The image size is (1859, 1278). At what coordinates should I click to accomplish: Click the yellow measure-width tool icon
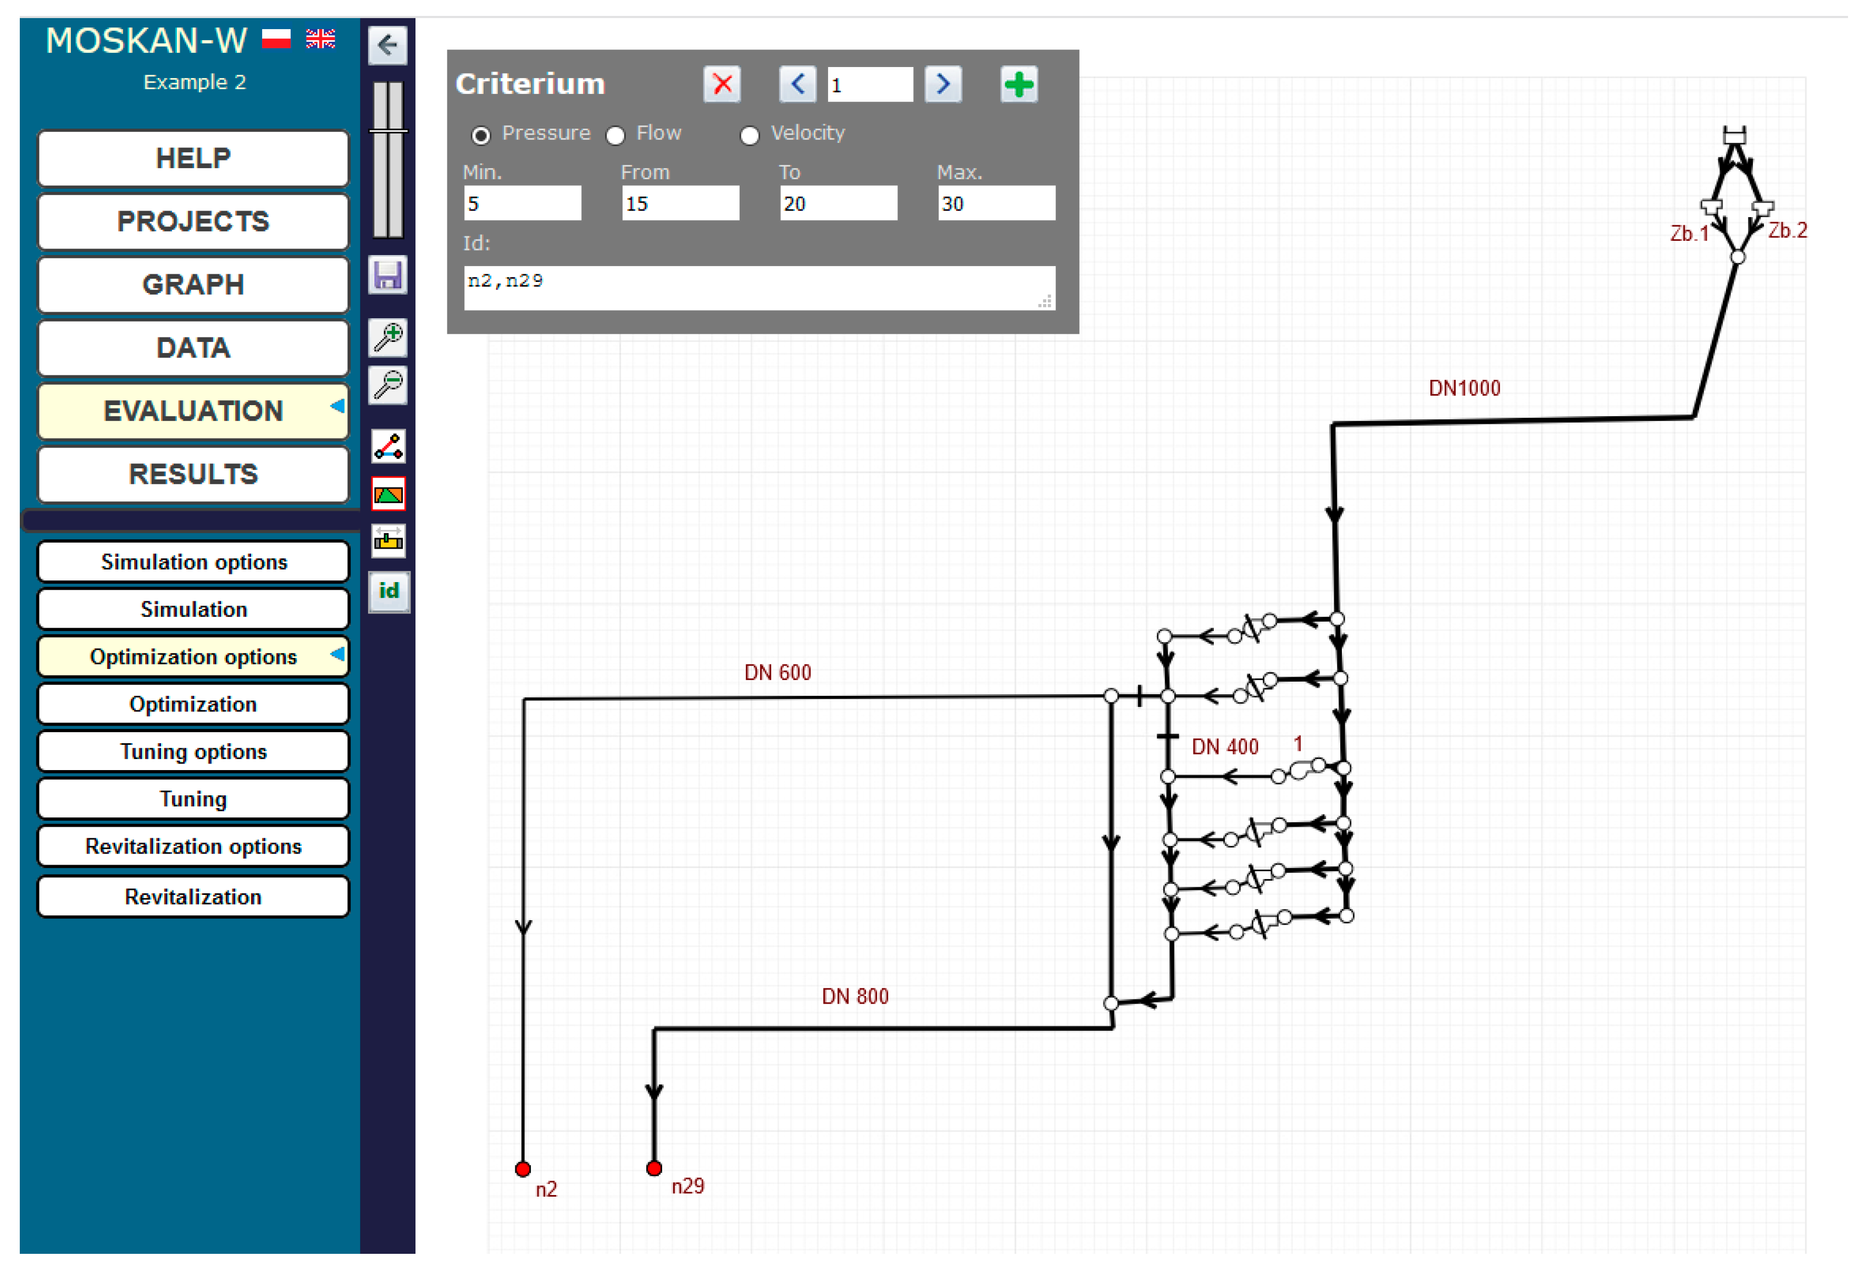387,541
